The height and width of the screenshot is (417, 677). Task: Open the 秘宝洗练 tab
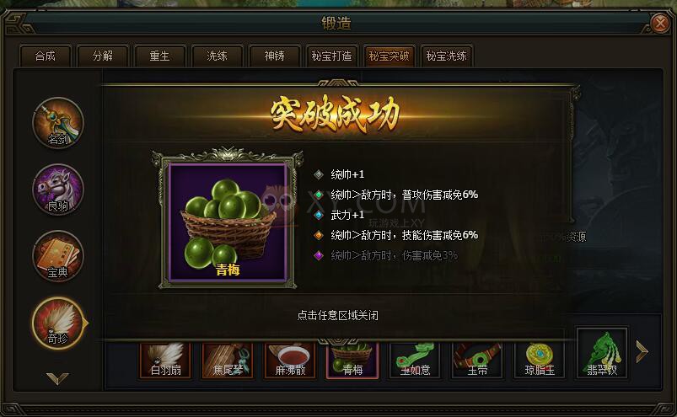click(447, 56)
